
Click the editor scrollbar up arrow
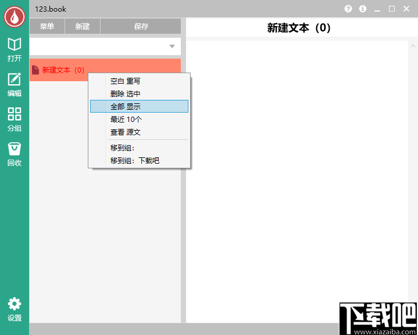pos(413,46)
